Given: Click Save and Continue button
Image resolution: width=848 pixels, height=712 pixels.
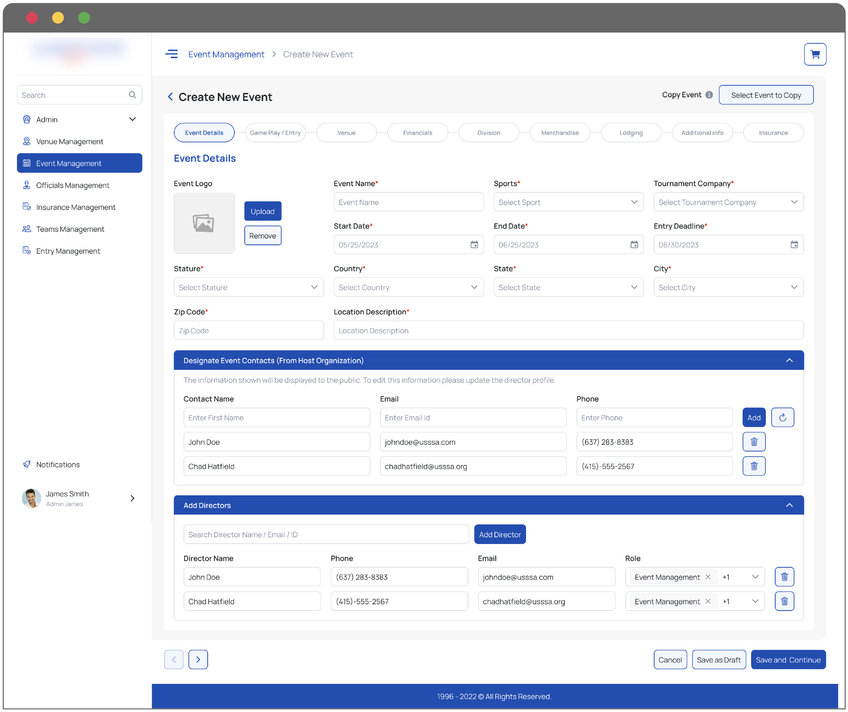Looking at the screenshot, I should (788, 659).
